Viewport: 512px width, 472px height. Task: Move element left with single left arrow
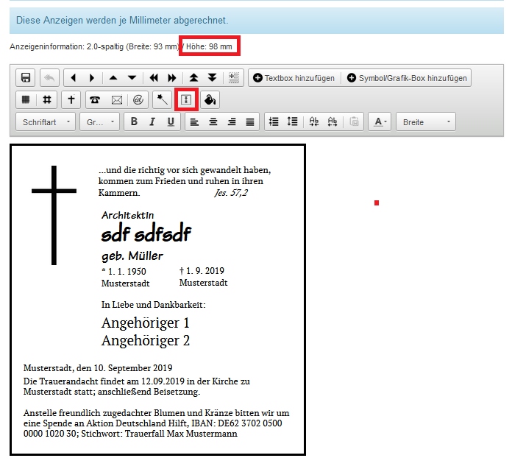[x=74, y=78]
